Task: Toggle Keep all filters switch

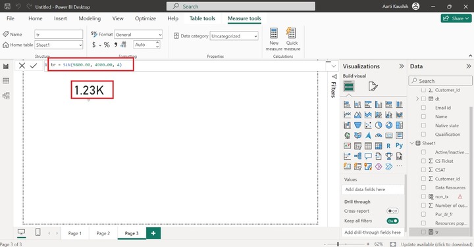Action: 392,221
